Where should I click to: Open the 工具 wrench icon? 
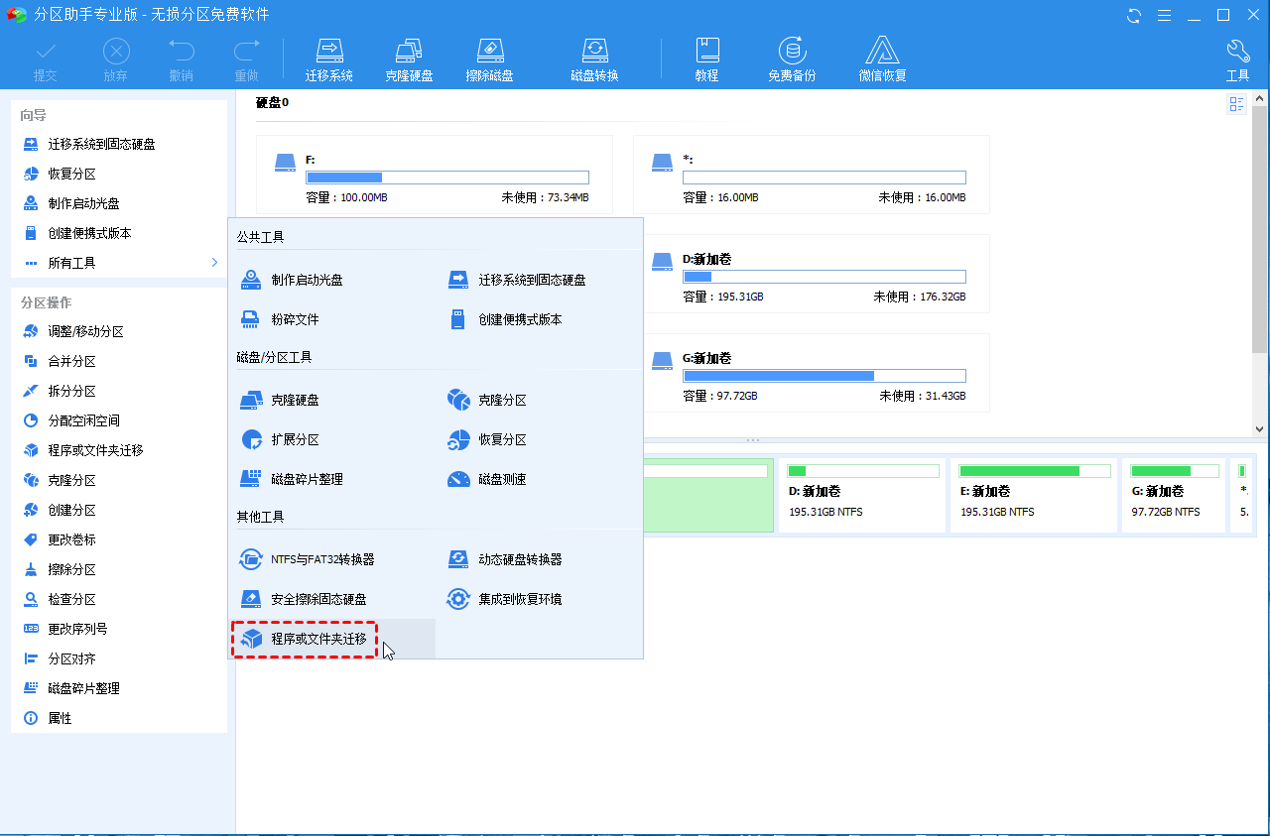[1237, 52]
